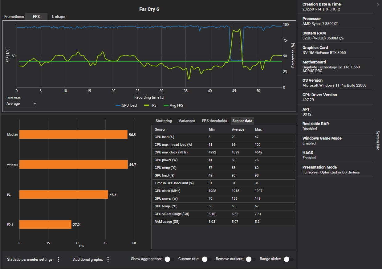Click Windows Game Mode Enabled entry

pos(309,143)
